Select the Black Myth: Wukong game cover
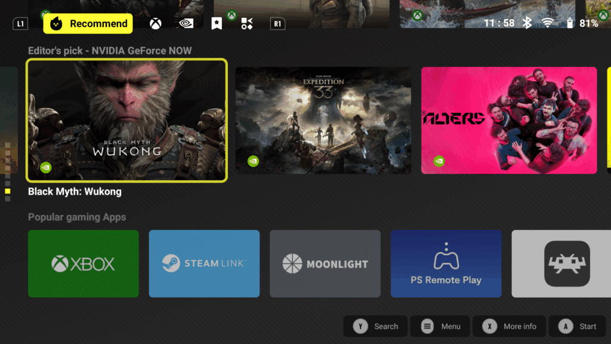This screenshot has height=344, width=611. tap(126, 120)
